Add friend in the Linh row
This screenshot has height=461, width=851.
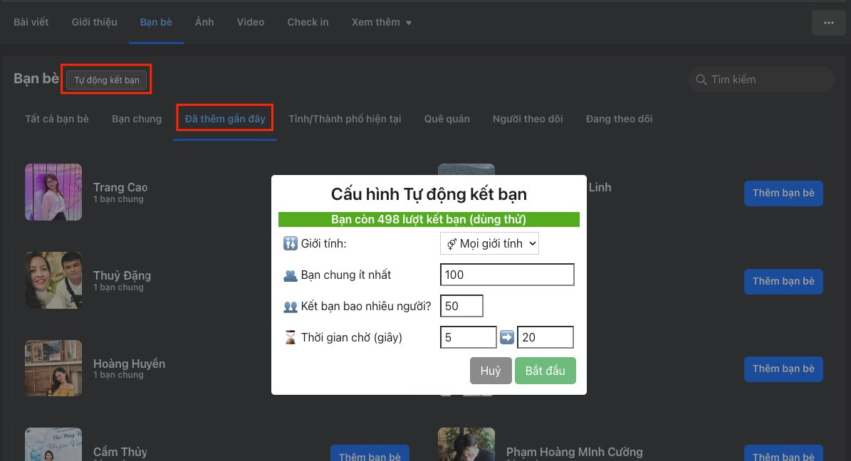(x=783, y=193)
